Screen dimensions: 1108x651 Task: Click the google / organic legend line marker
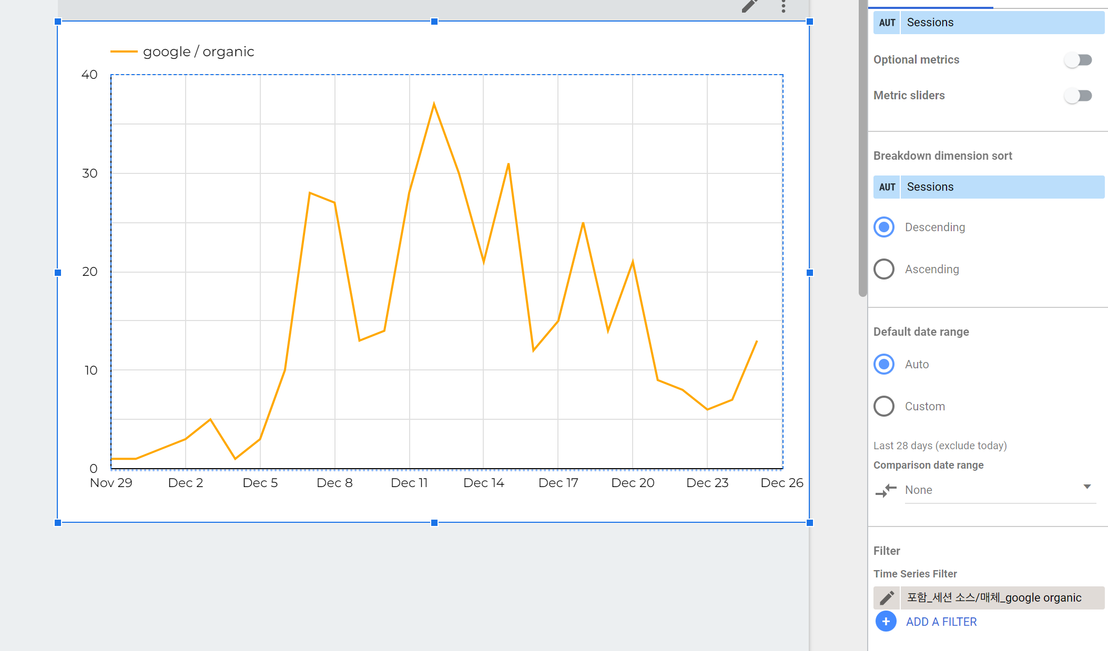click(x=124, y=51)
